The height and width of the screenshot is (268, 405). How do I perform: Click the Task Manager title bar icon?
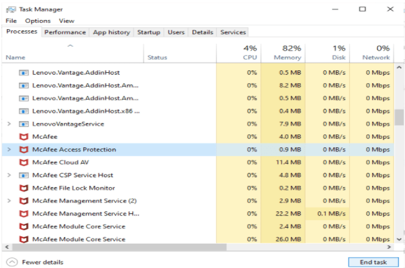11,9
